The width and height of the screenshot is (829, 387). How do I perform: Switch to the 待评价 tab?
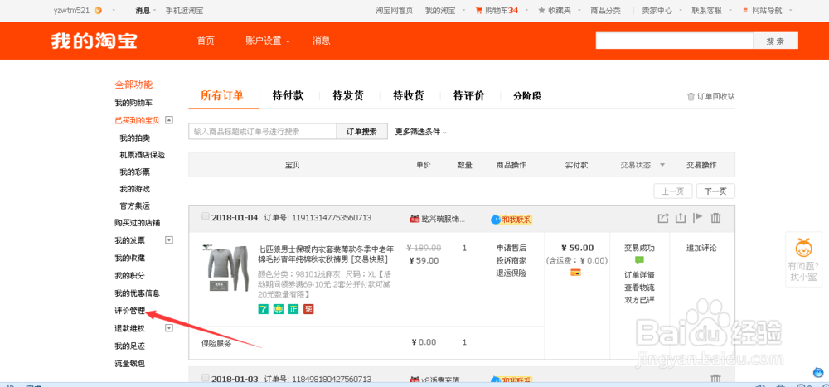coord(469,96)
